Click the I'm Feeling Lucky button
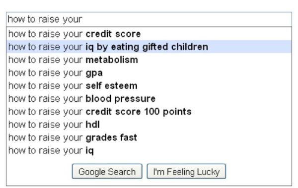Image resolution: width=298 pixels, height=188 pixels. pos(186,172)
